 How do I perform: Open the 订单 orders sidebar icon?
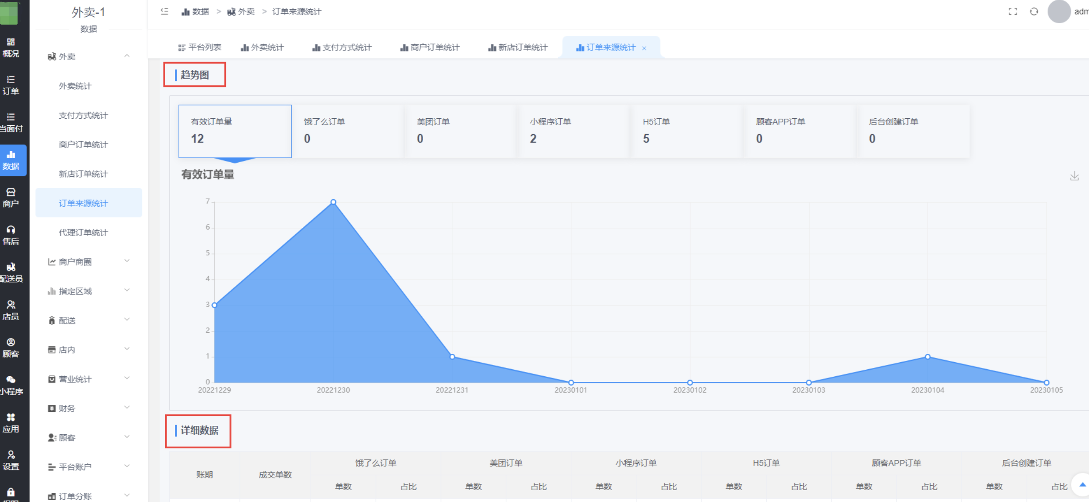(11, 85)
